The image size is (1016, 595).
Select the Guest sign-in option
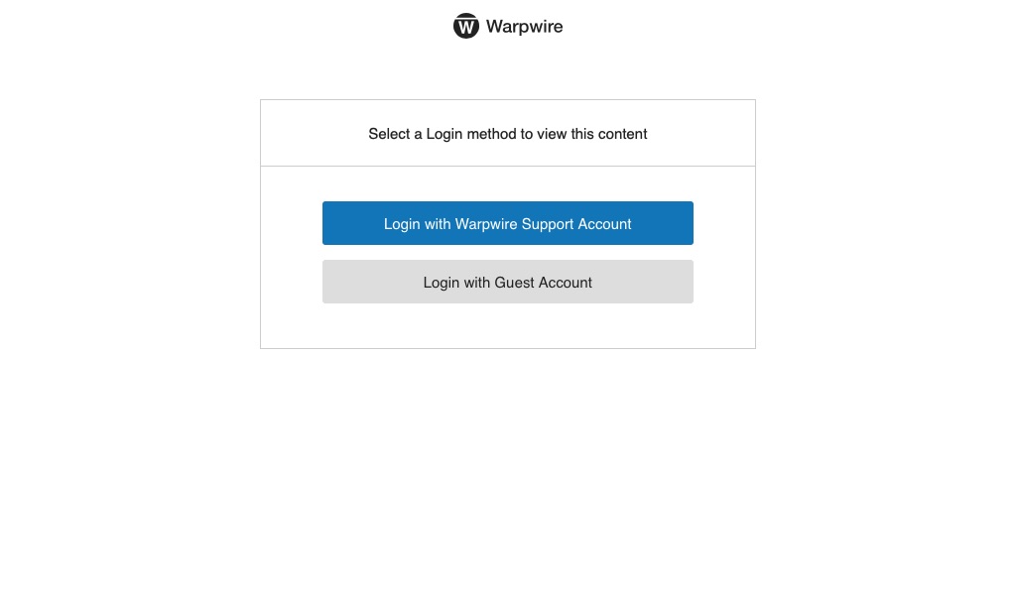pos(507,282)
